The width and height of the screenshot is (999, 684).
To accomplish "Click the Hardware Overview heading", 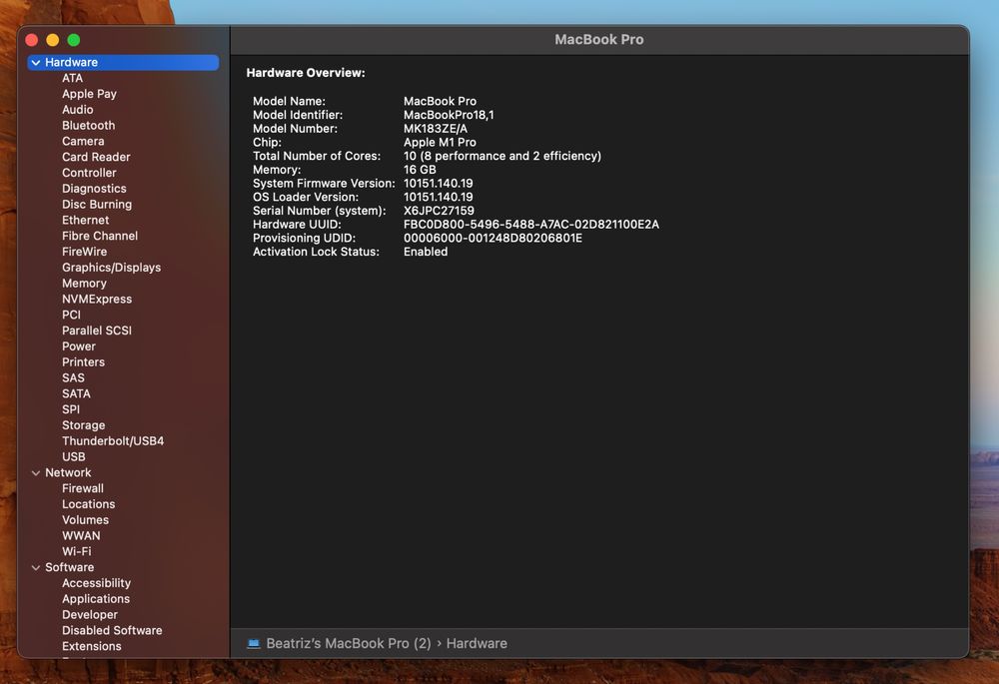I will click(306, 73).
